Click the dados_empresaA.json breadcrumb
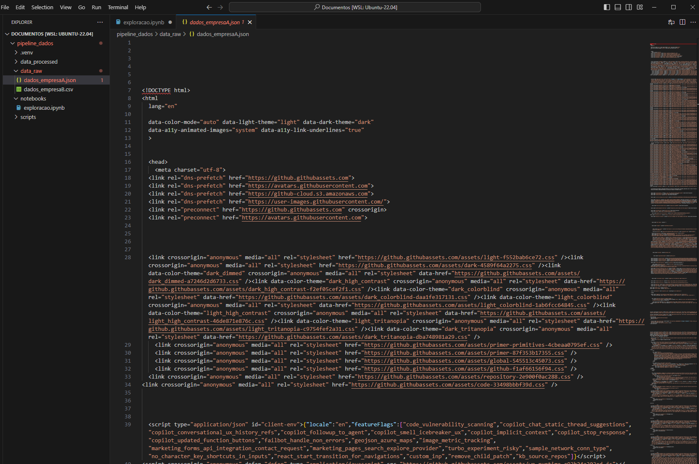 (x=223, y=34)
